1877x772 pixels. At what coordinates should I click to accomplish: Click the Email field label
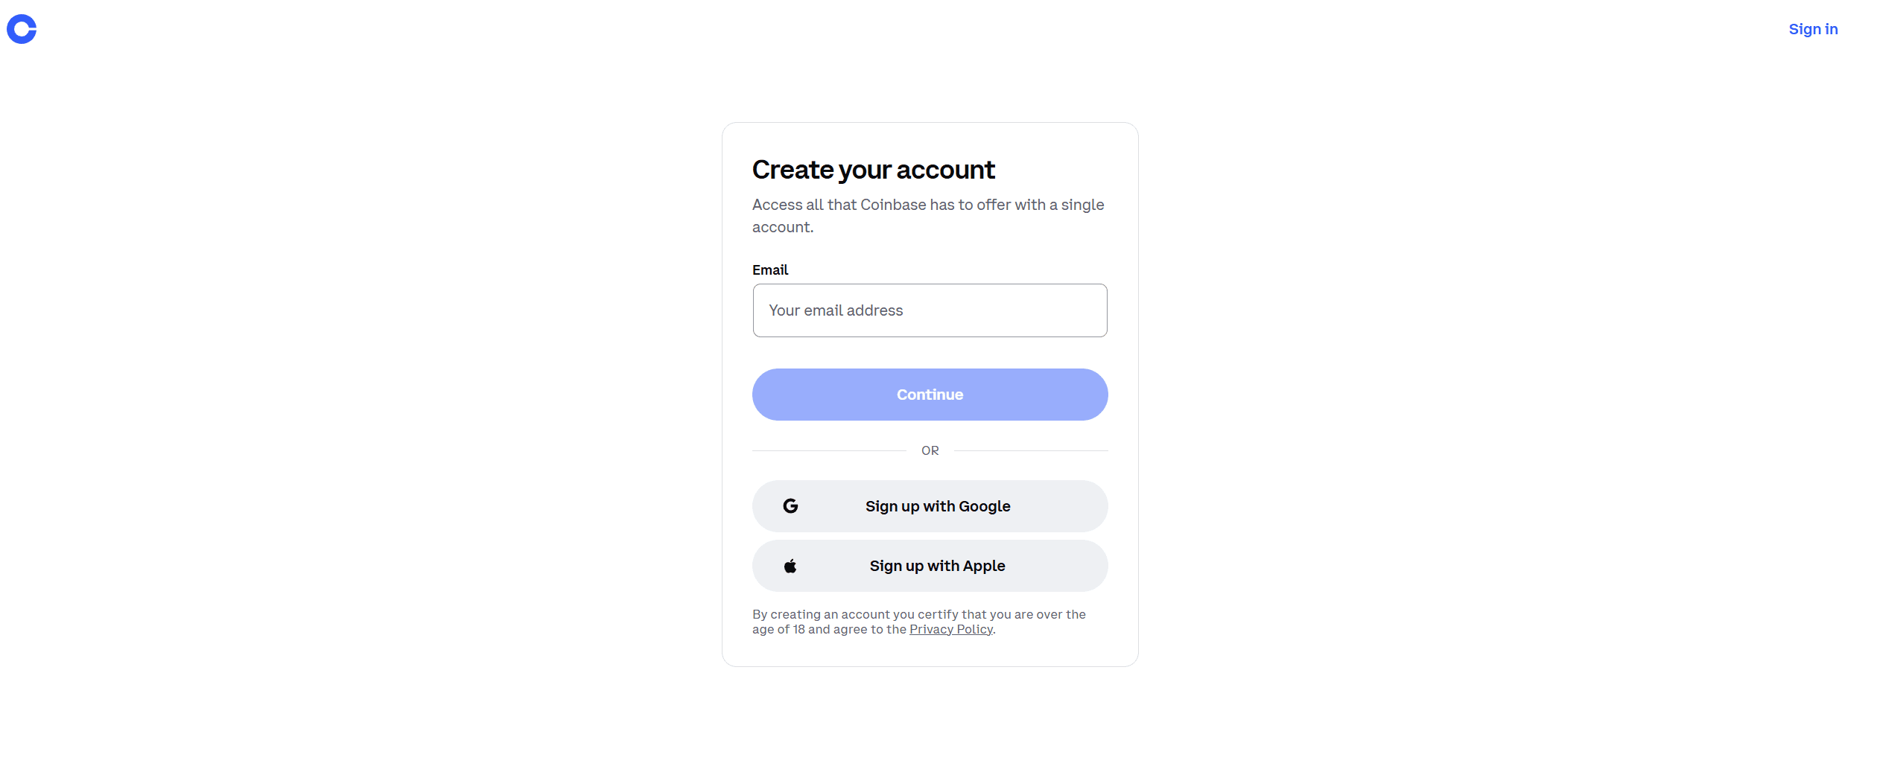coord(769,270)
